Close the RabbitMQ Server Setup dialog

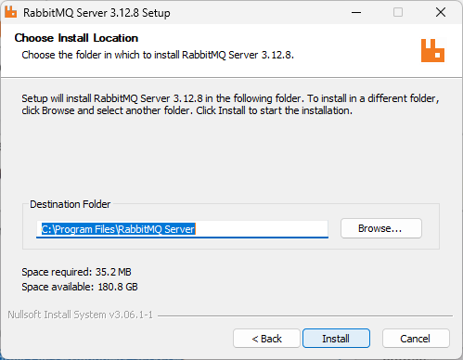pyautogui.click(x=441, y=13)
